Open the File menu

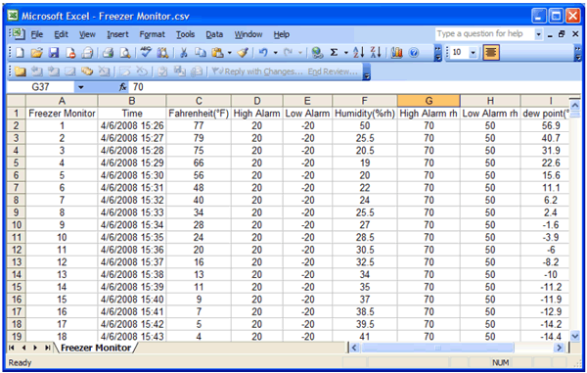(37, 34)
